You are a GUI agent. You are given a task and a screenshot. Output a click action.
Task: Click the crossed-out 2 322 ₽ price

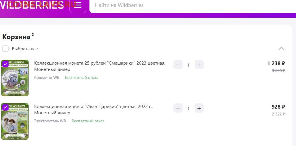278,114
